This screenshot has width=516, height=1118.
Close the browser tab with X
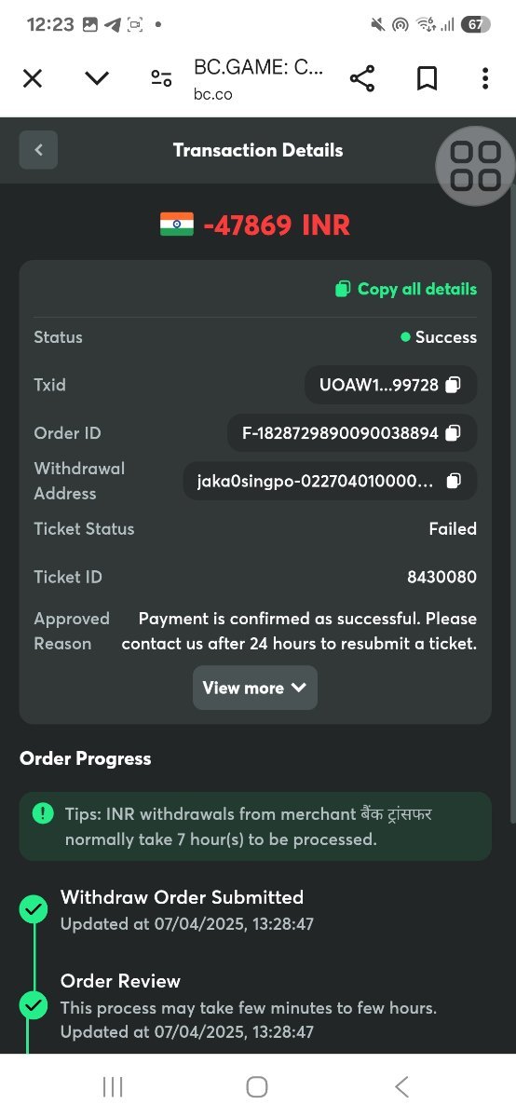click(x=33, y=78)
